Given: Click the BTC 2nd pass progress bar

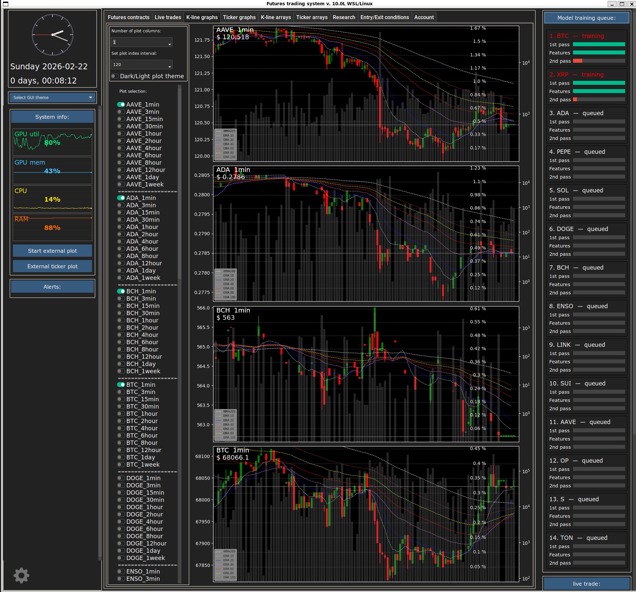Looking at the screenshot, I should click(599, 61).
